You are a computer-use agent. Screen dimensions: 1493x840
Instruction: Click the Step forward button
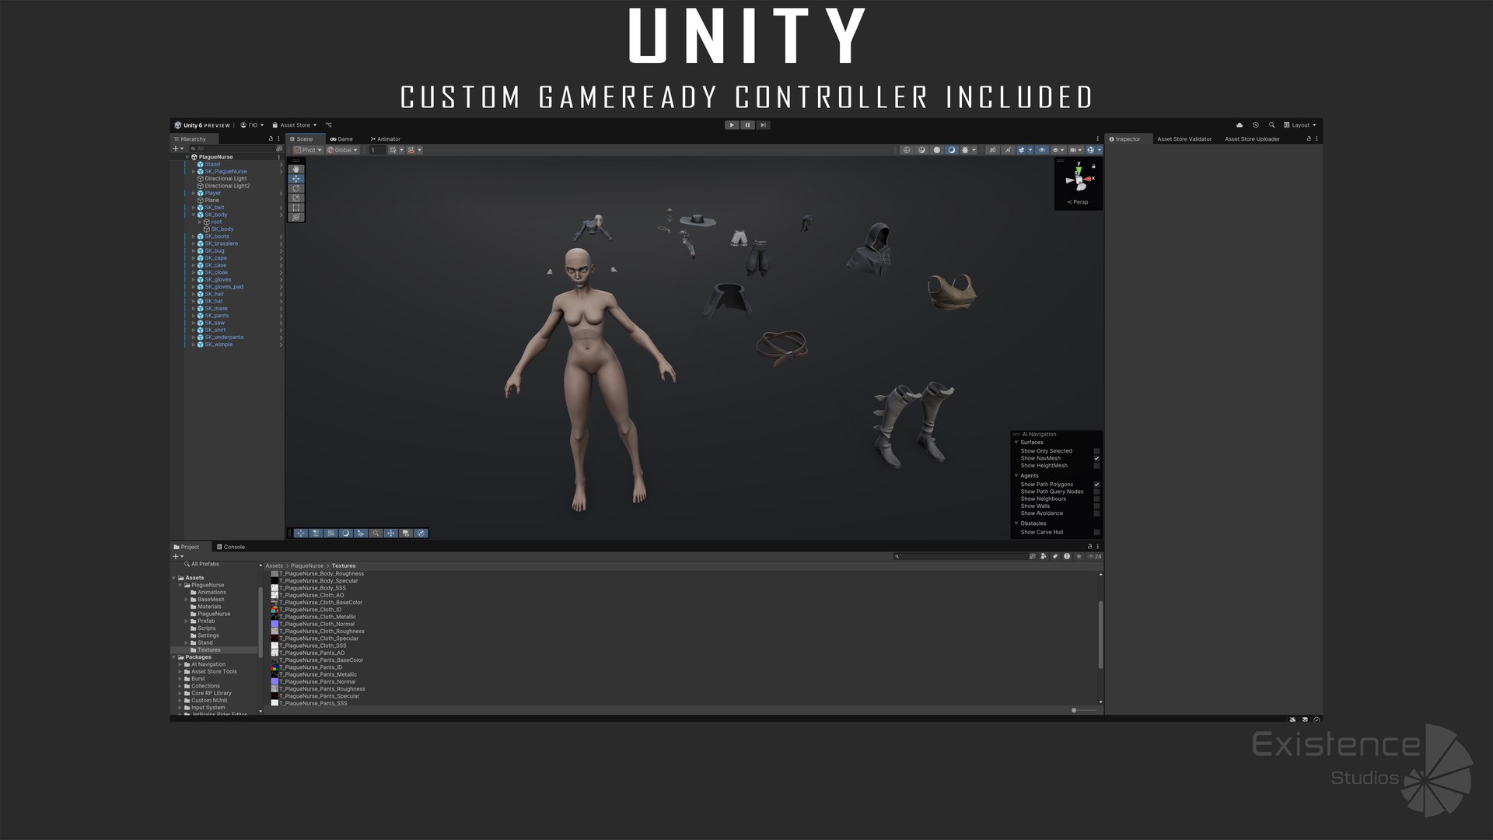click(x=763, y=125)
